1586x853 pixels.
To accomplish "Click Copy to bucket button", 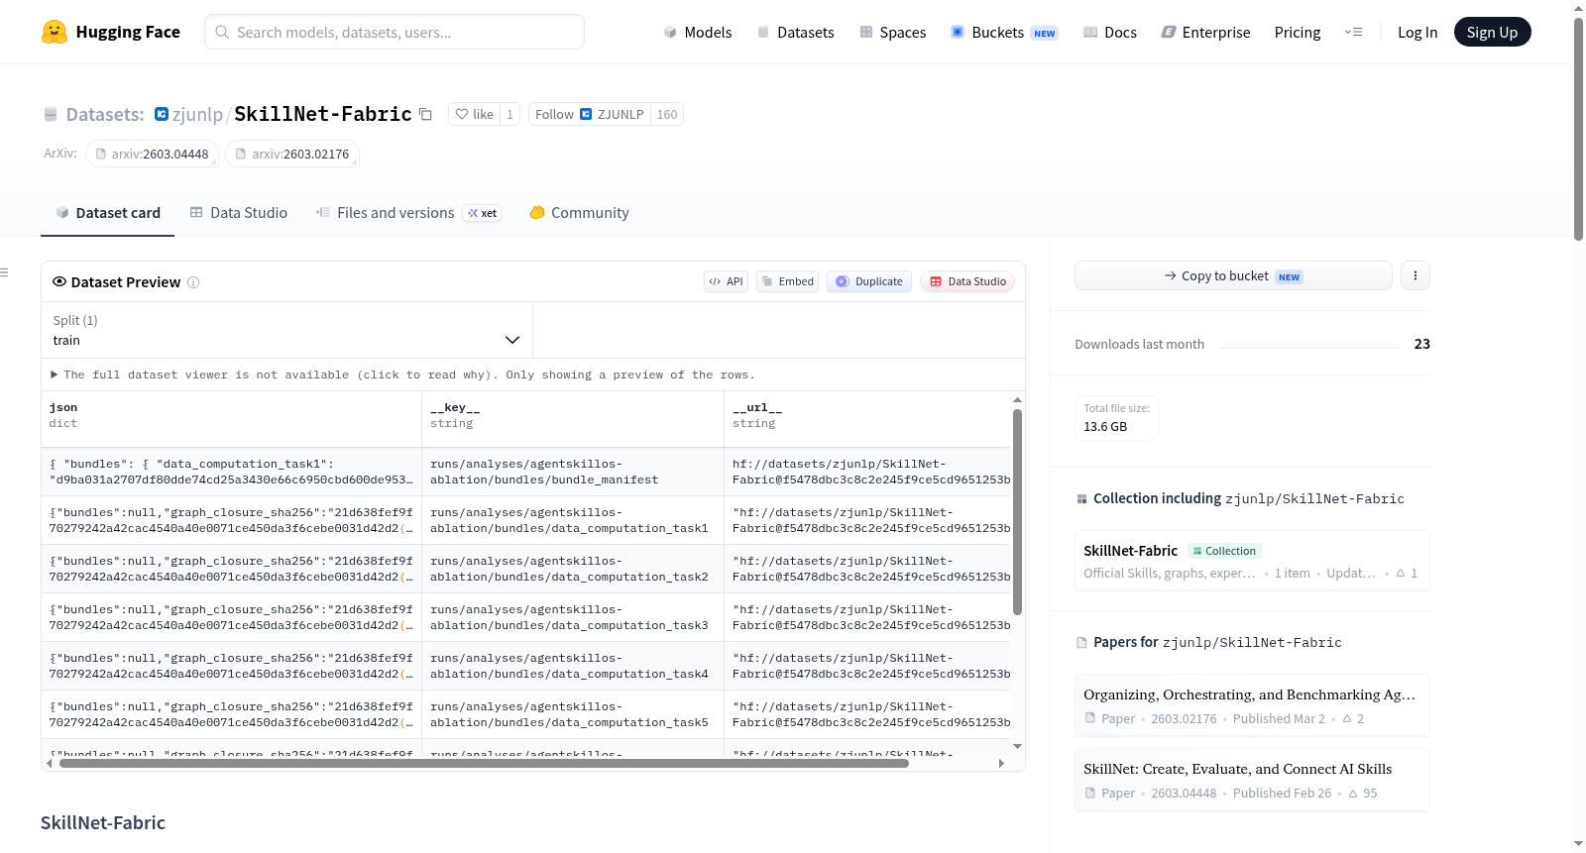I will click(1233, 275).
